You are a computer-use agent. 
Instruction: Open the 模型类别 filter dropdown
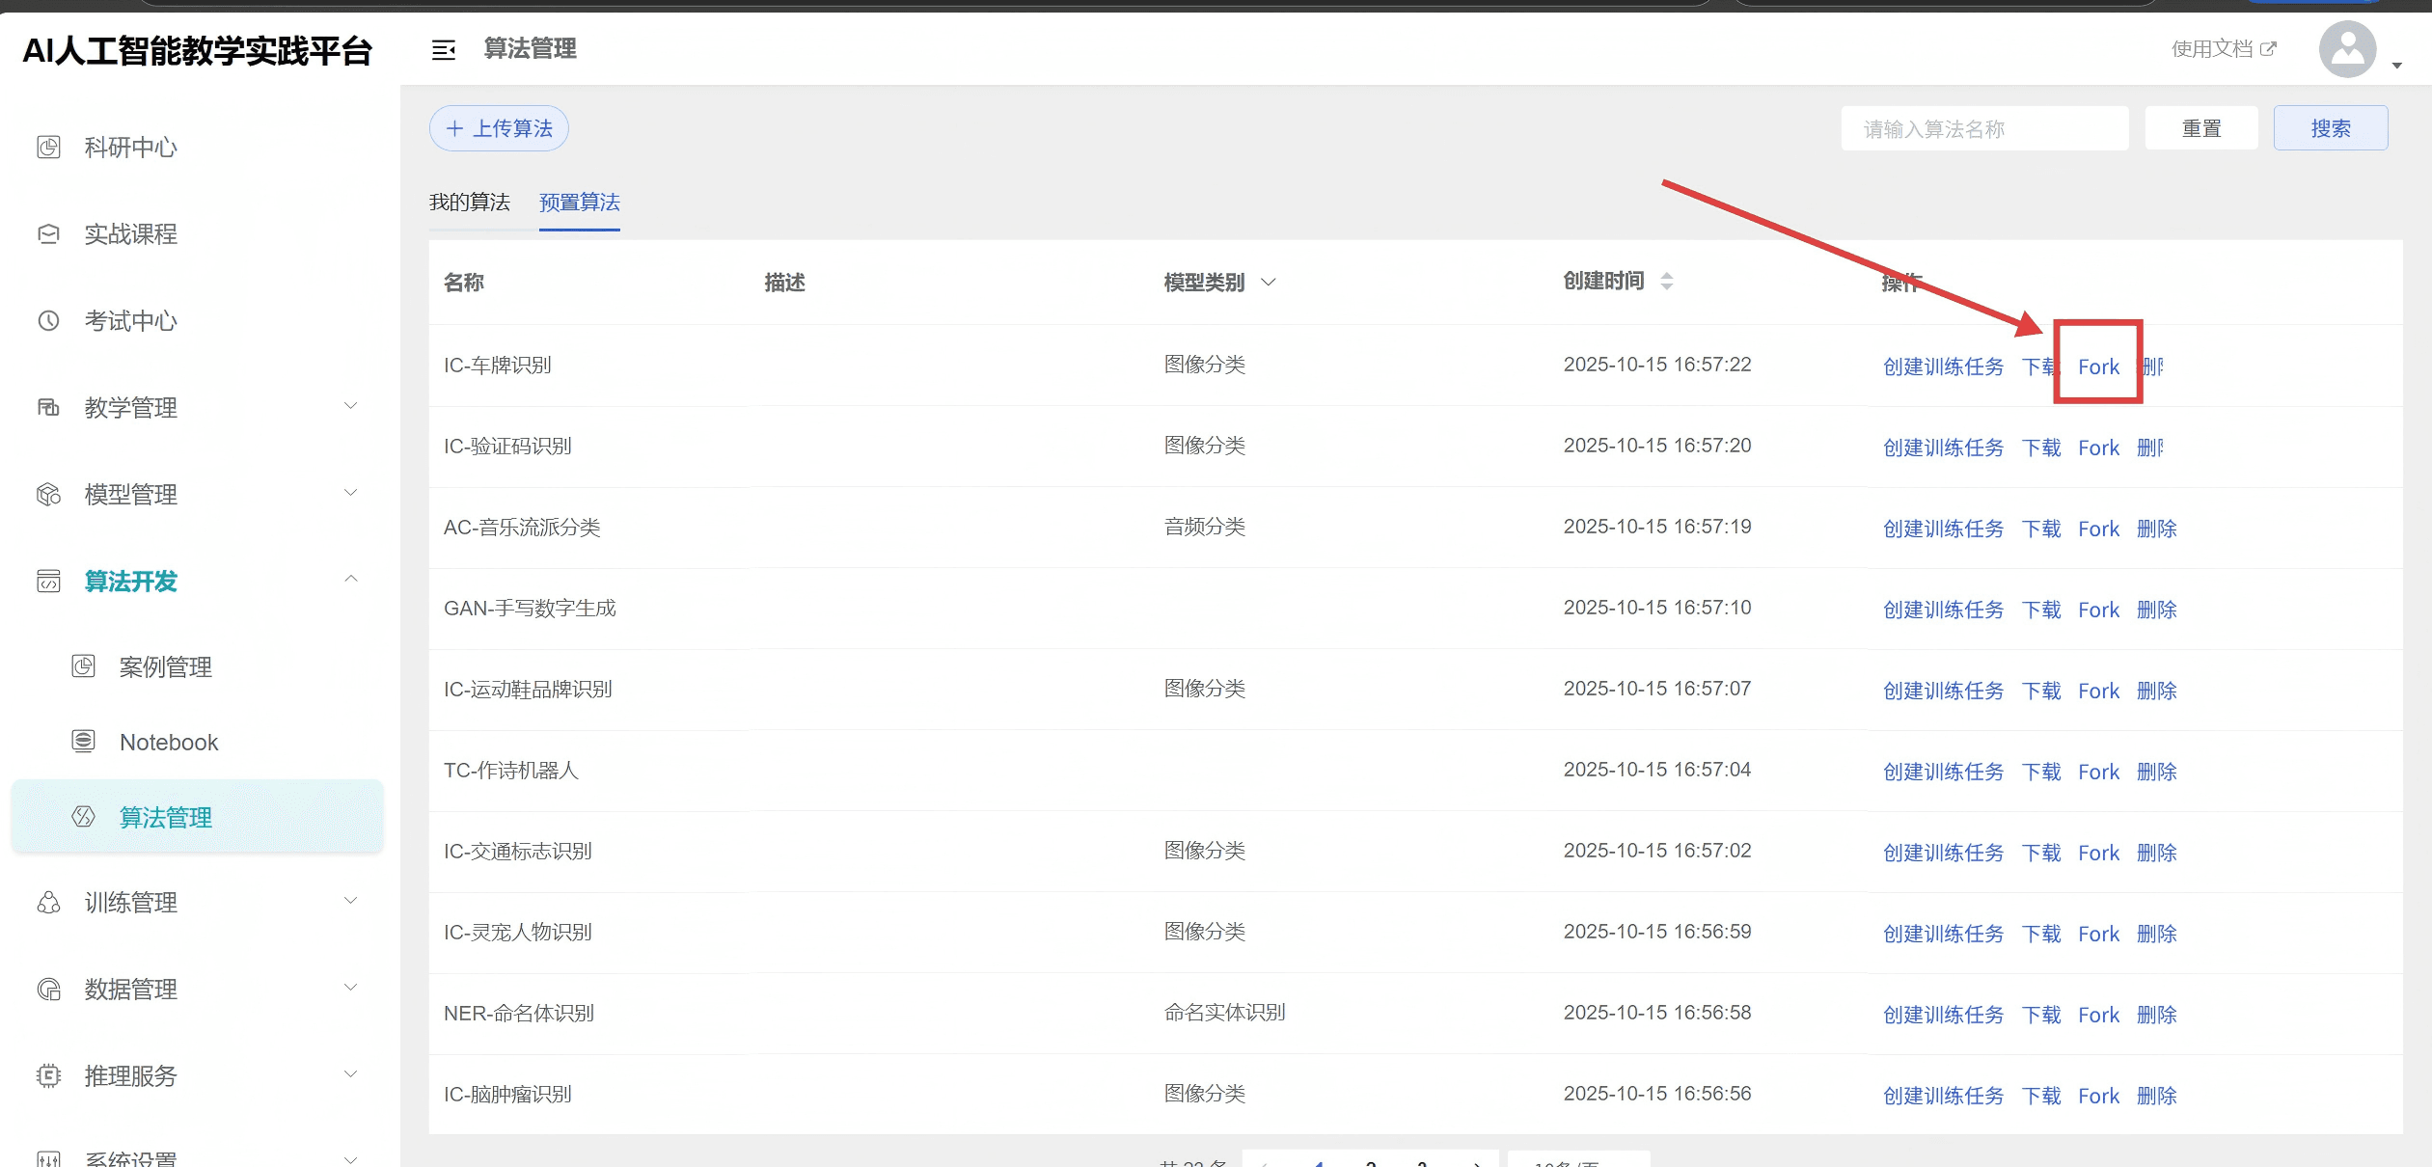pos(1268,282)
